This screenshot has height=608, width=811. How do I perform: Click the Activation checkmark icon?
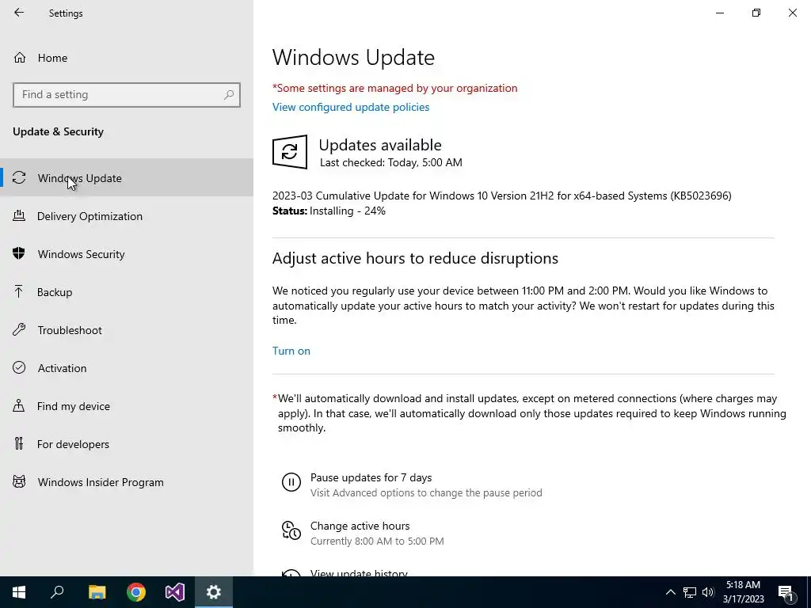[19, 367]
